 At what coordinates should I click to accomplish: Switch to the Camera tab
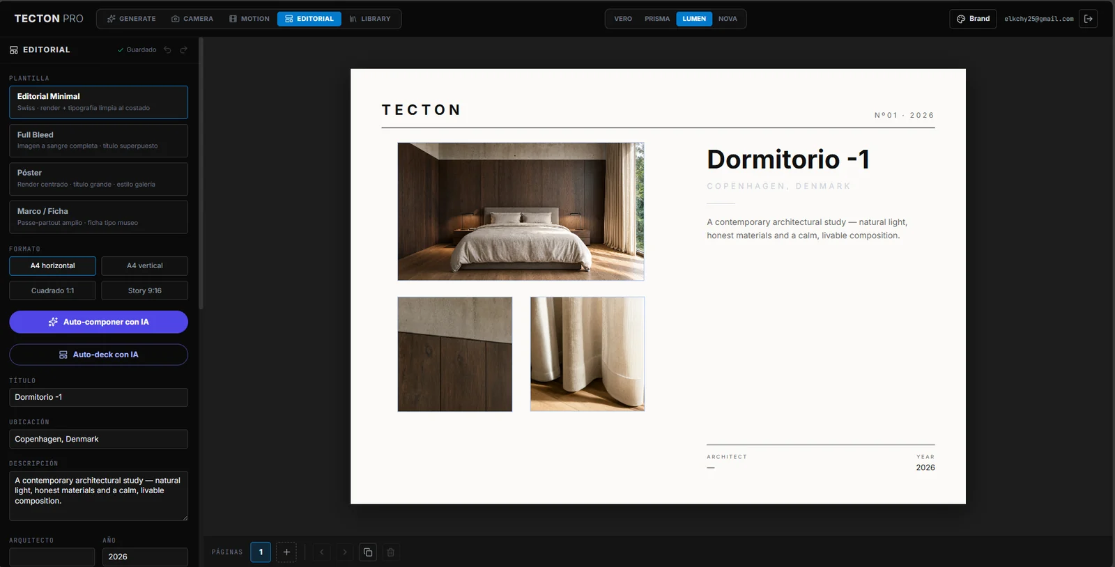tap(192, 19)
